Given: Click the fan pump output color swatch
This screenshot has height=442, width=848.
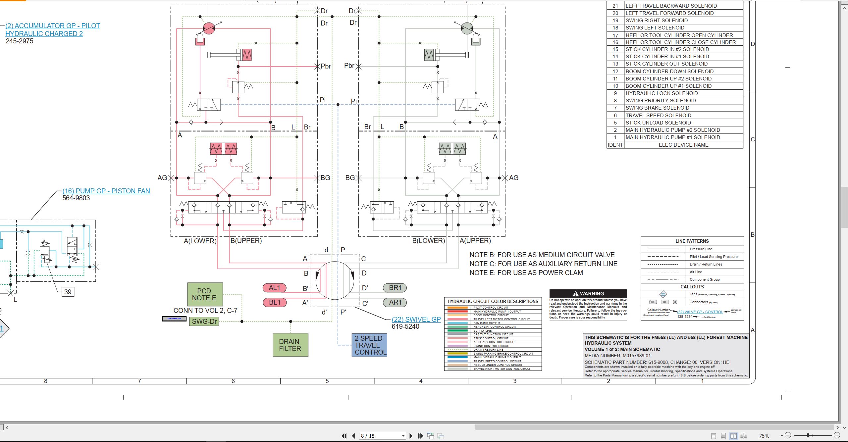Looking at the screenshot, I should [x=457, y=323].
